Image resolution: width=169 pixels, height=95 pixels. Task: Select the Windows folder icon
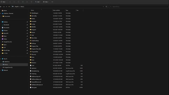pyautogui.click(x=31, y=63)
